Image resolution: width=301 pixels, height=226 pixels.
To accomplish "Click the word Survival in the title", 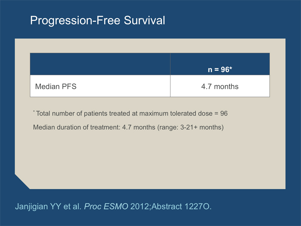I will click(x=144, y=20).
